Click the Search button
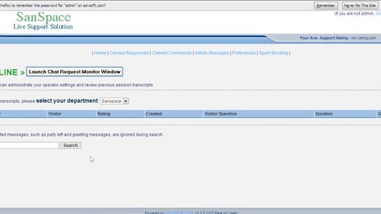The height and width of the screenshot is (214, 381). 70,145
